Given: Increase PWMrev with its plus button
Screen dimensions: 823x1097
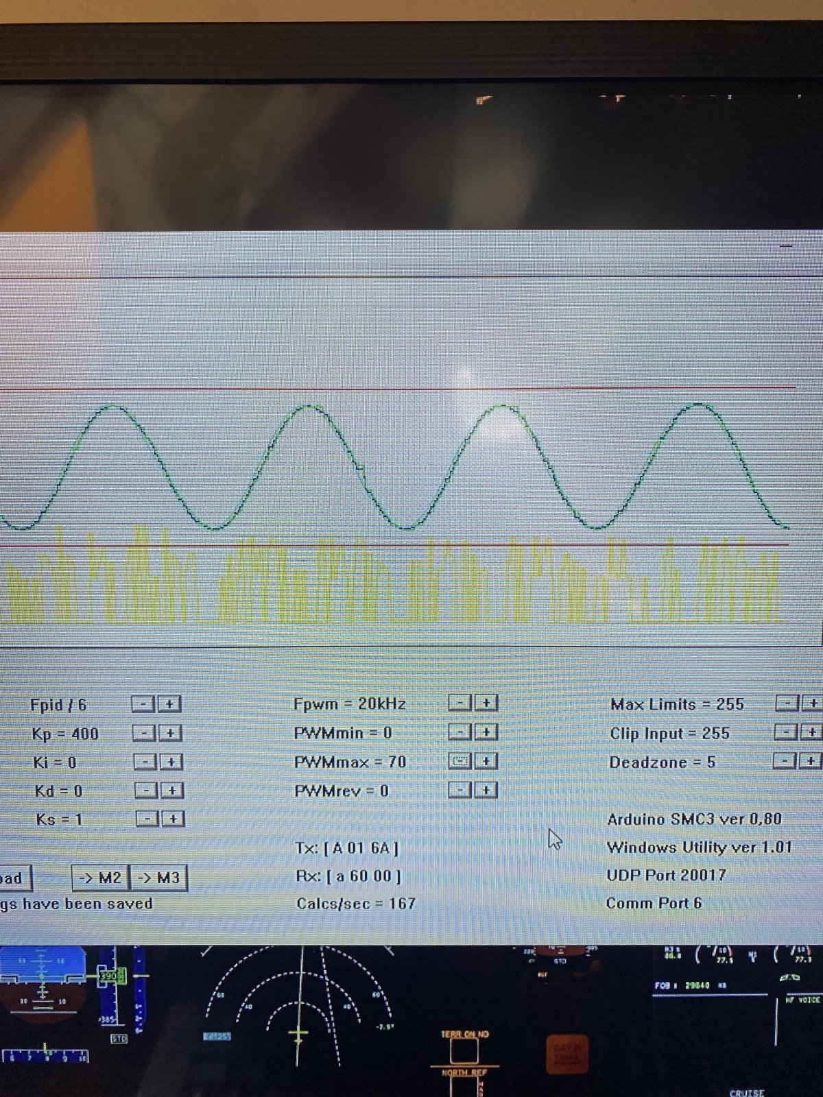Looking at the screenshot, I should 486,790.
